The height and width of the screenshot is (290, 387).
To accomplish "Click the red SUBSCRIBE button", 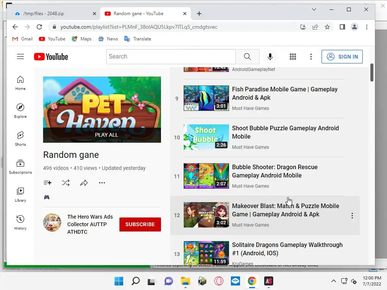I will point(140,224).
